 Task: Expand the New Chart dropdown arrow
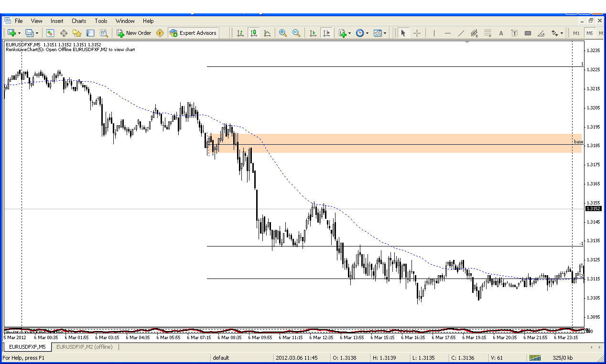pos(18,33)
